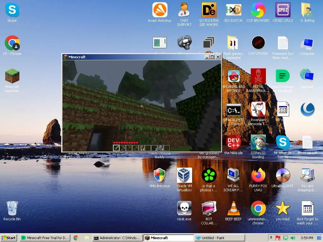Open the CCP BROWSER desktop icon
The width and height of the screenshot is (323, 242).
258,12
